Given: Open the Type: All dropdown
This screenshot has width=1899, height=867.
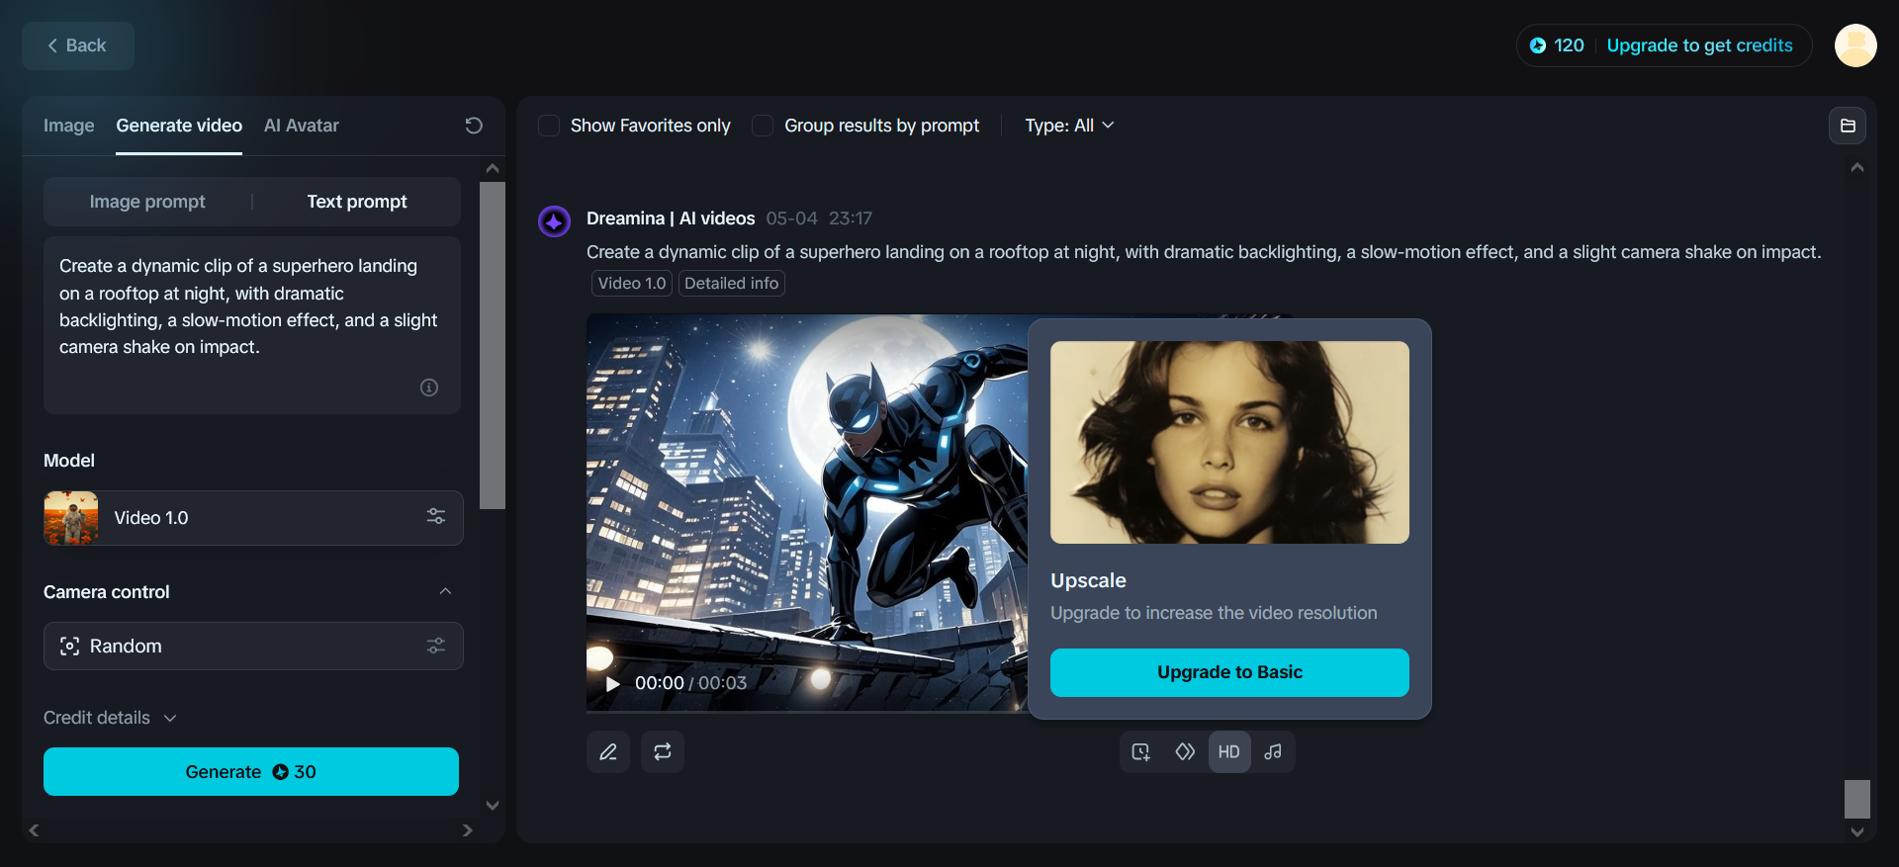Looking at the screenshot, I should click(1069, 126).
